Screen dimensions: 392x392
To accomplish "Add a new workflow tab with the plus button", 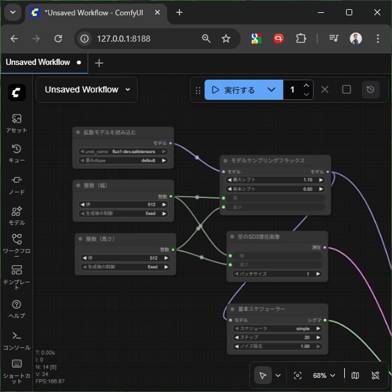I will coord(99,63).
